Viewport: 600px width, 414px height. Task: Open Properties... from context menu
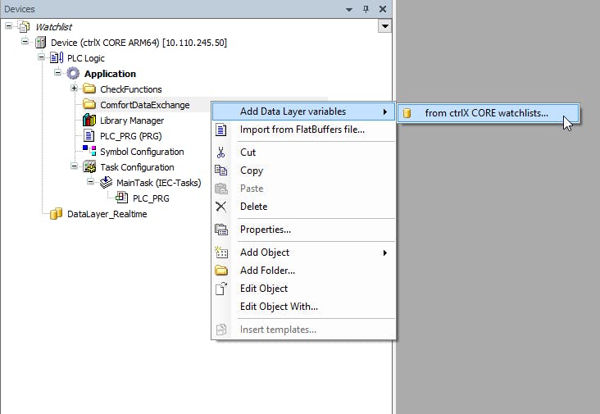click(303, 230)
